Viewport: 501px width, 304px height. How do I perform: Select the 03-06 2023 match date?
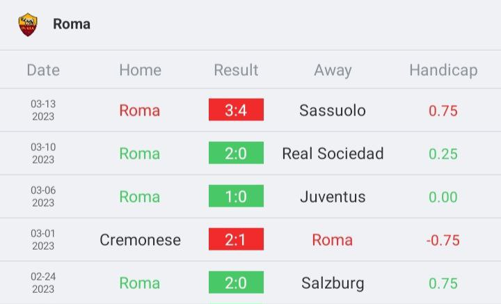click(43, 196)
